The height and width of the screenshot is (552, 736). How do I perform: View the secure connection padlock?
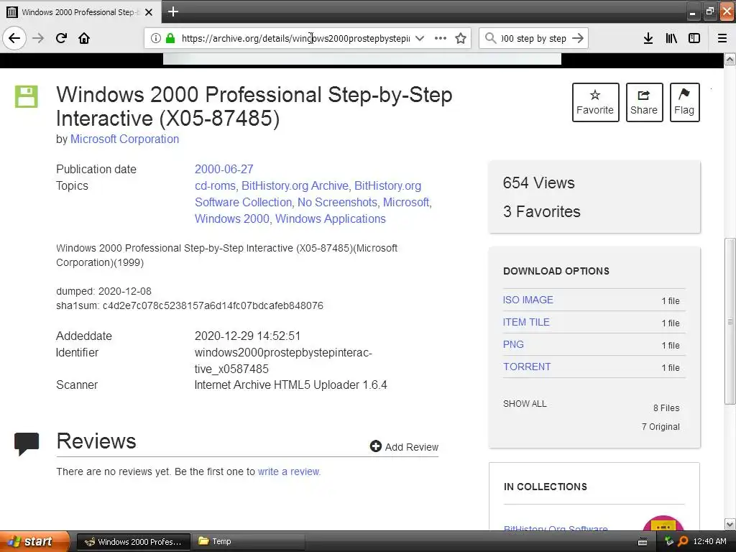click(x=170, y=38)
